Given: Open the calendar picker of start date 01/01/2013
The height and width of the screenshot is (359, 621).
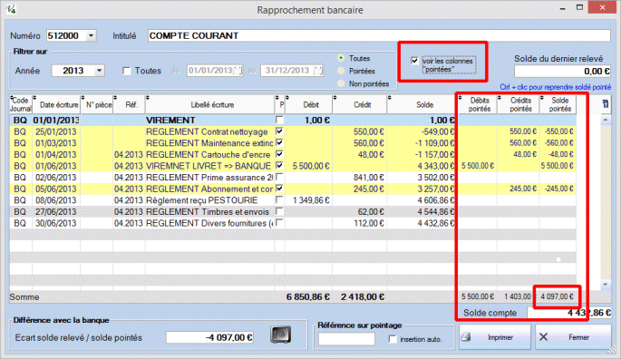Looking at the screenshot, I should (238, 71).
